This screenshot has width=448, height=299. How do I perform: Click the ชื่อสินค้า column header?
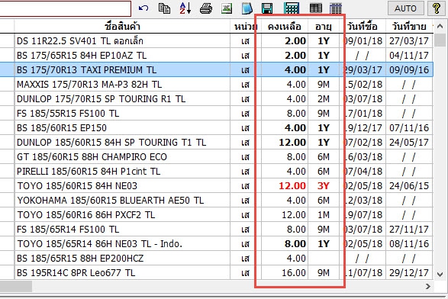click(x=122, y=26)
